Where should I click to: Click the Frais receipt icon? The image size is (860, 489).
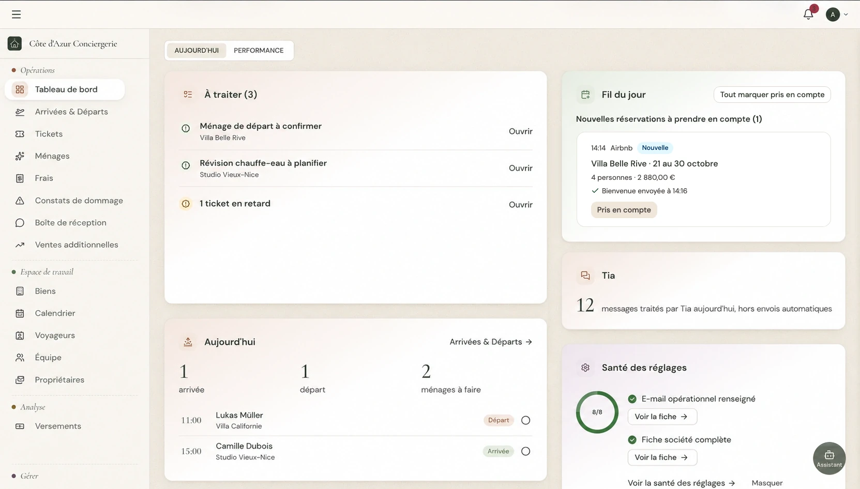[20, 178]
